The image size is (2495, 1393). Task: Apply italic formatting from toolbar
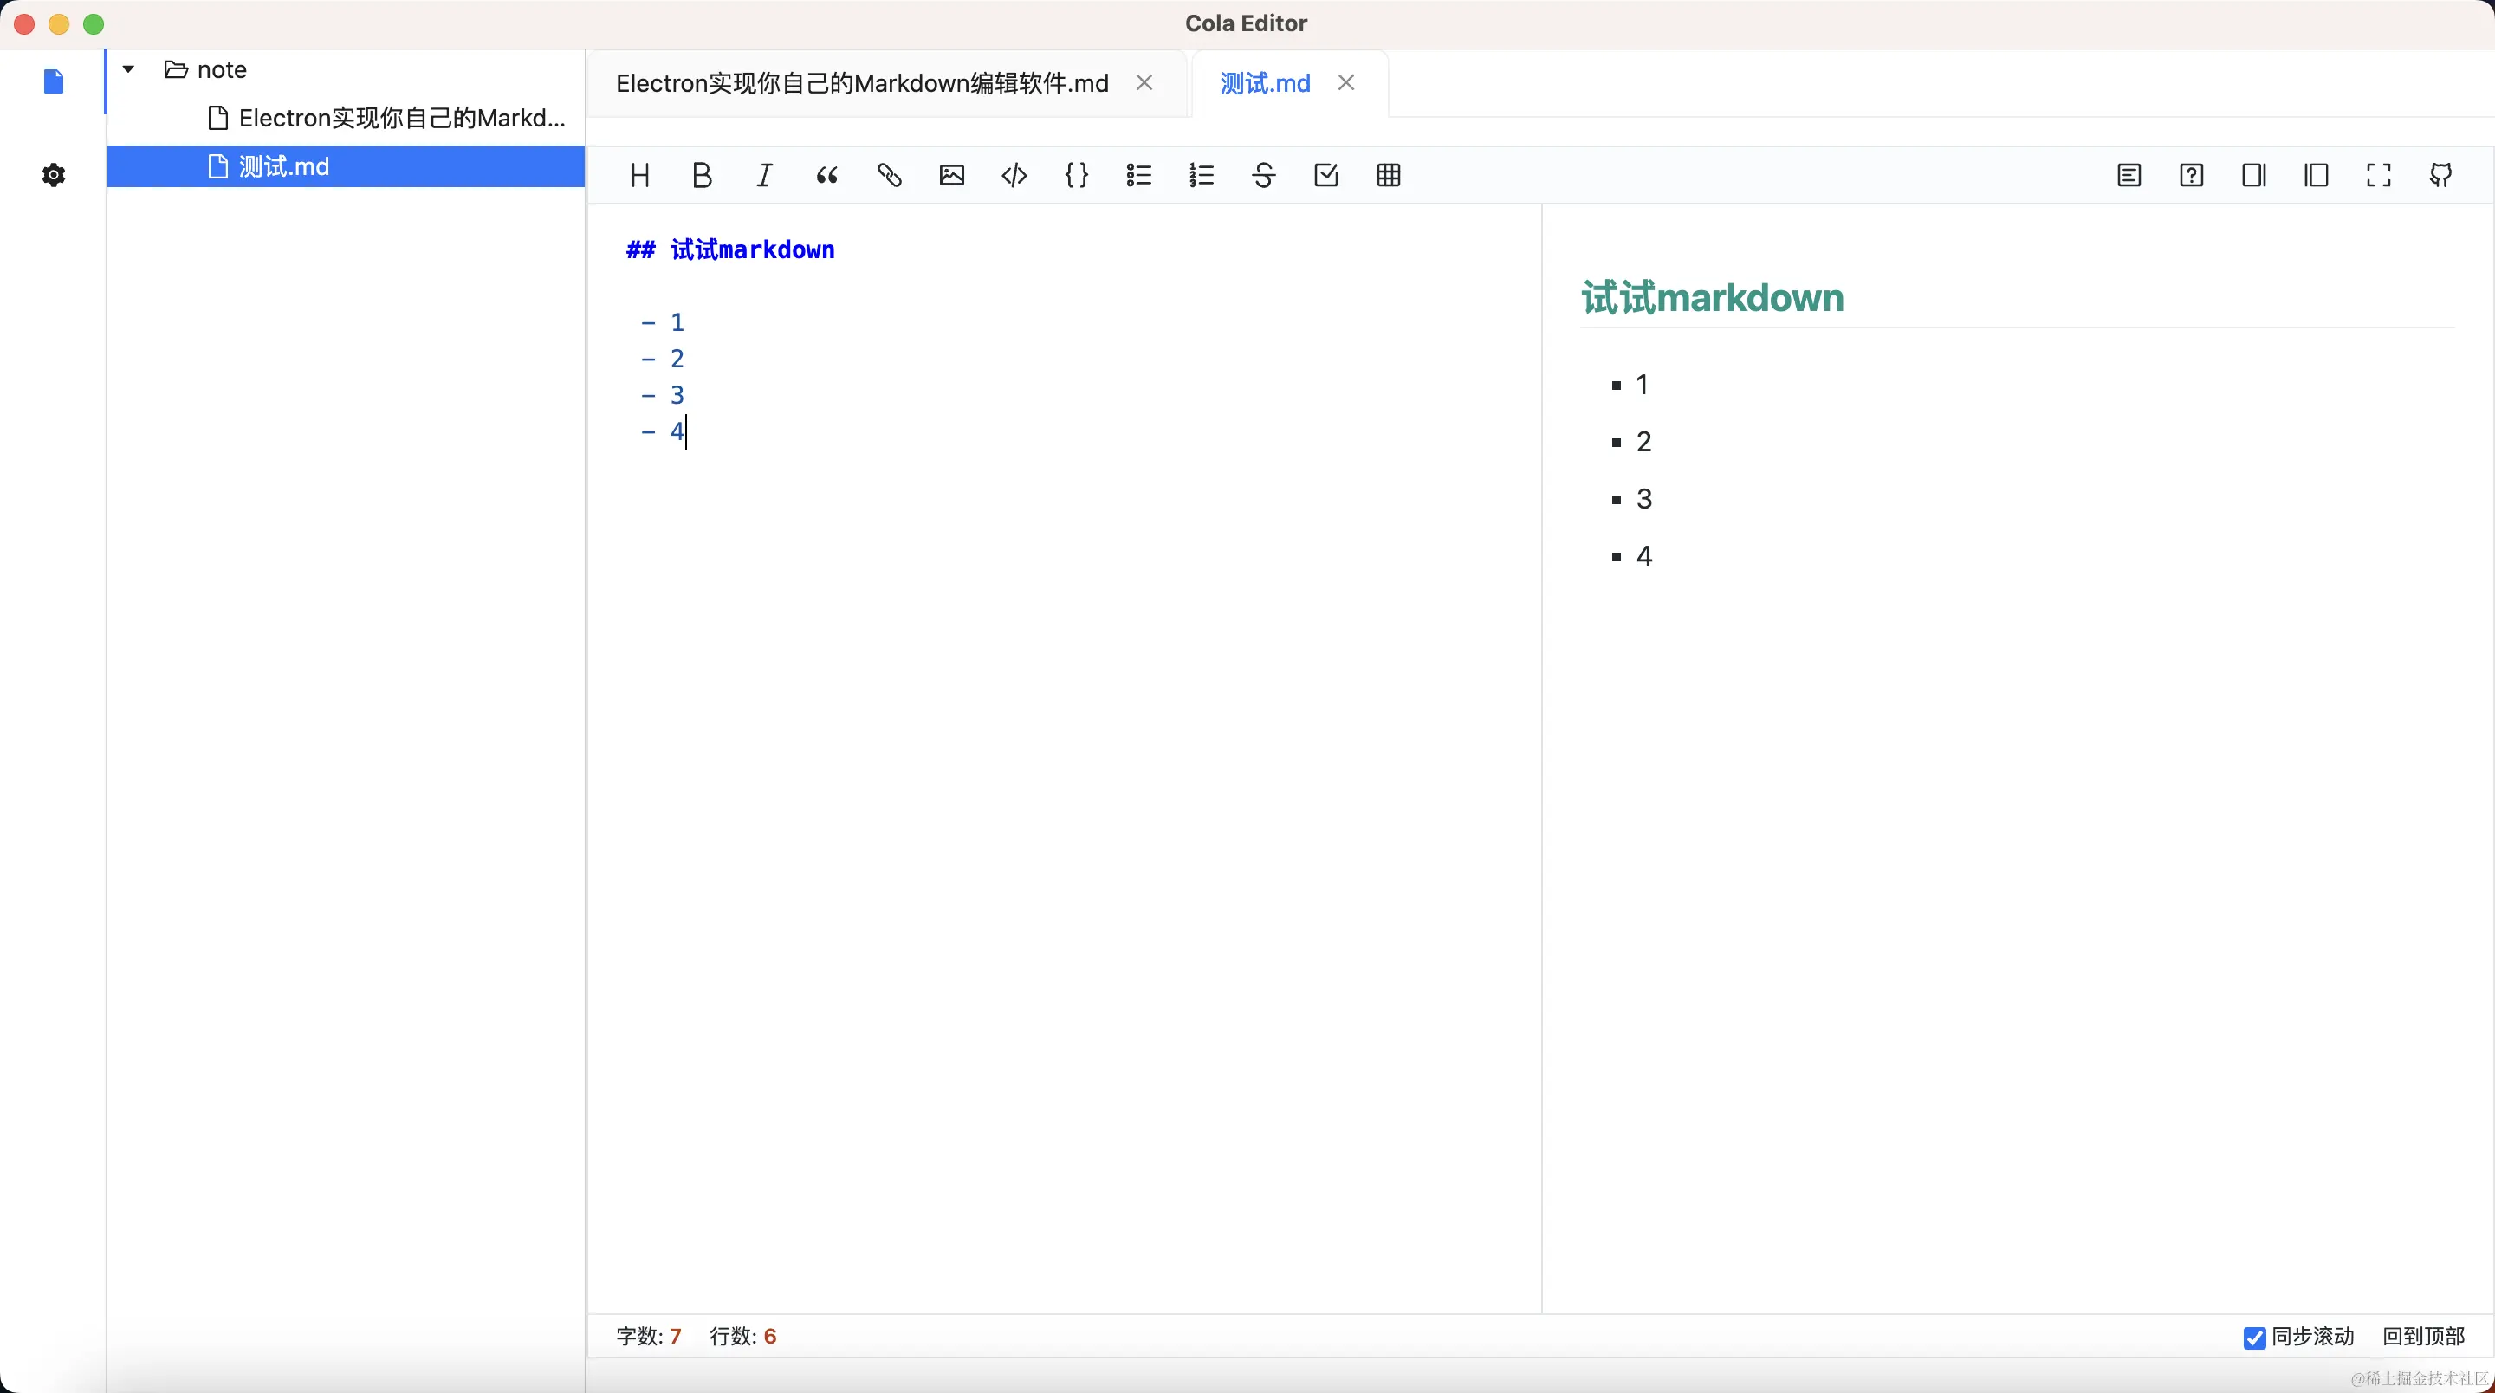(764, 175)
